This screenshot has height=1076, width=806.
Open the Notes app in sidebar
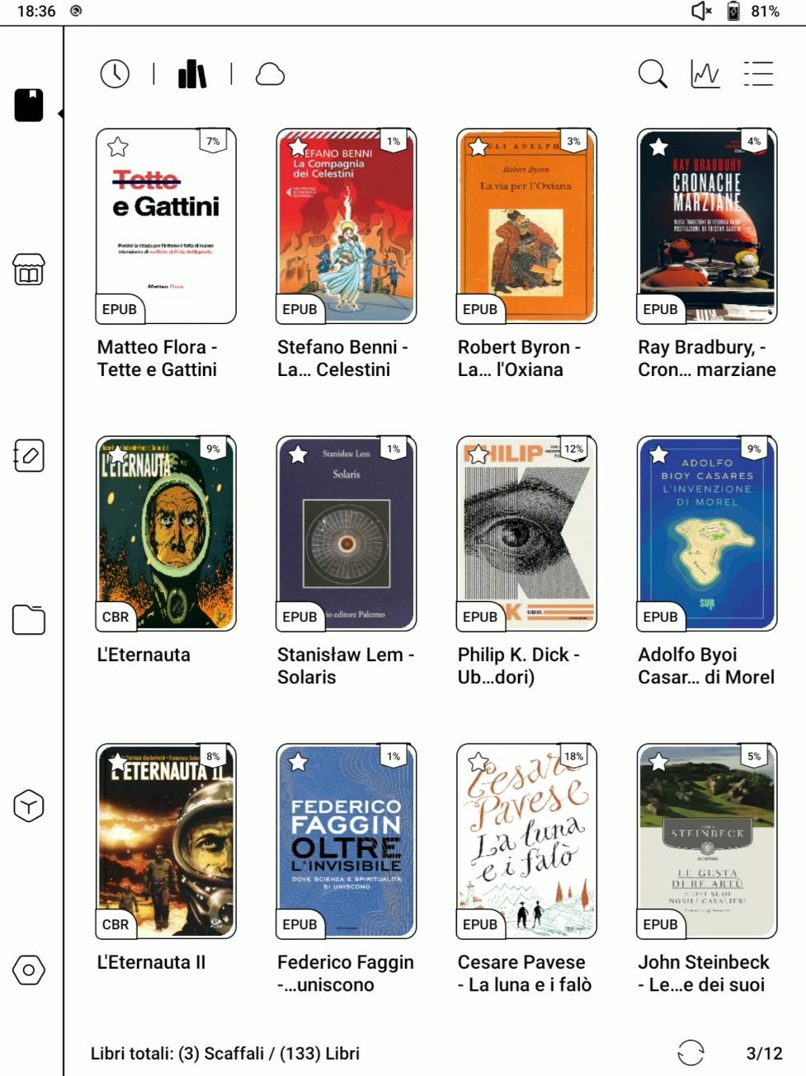(x=29, y=455)
